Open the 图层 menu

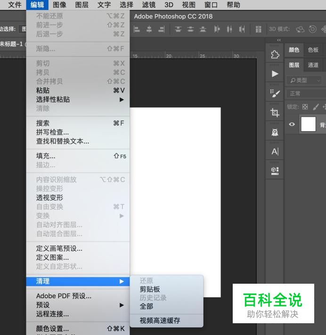81,5
